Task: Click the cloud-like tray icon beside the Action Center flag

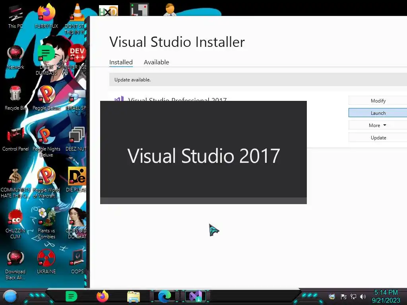Action: click(x=332, y=297)
